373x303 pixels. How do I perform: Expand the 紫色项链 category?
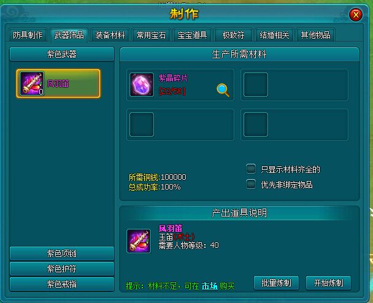(62, 253)
